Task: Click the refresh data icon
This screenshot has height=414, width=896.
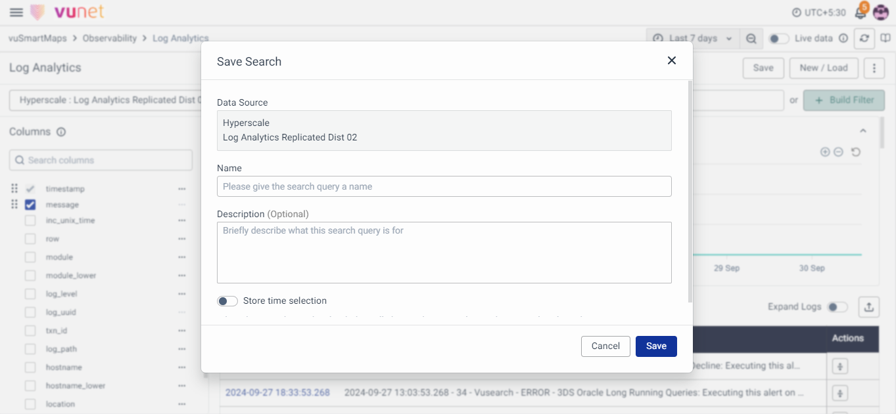Action: (x=864, y=39)
